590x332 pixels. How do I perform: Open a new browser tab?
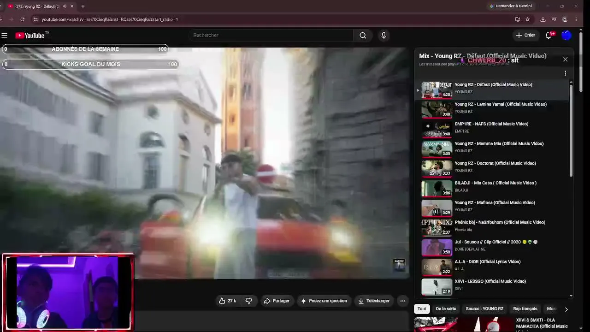click(x=83, y=6)
